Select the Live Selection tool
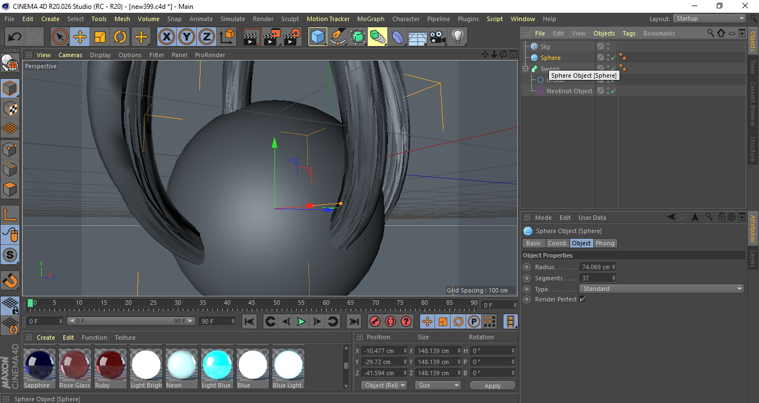759x403 pixels. [60, 37]
